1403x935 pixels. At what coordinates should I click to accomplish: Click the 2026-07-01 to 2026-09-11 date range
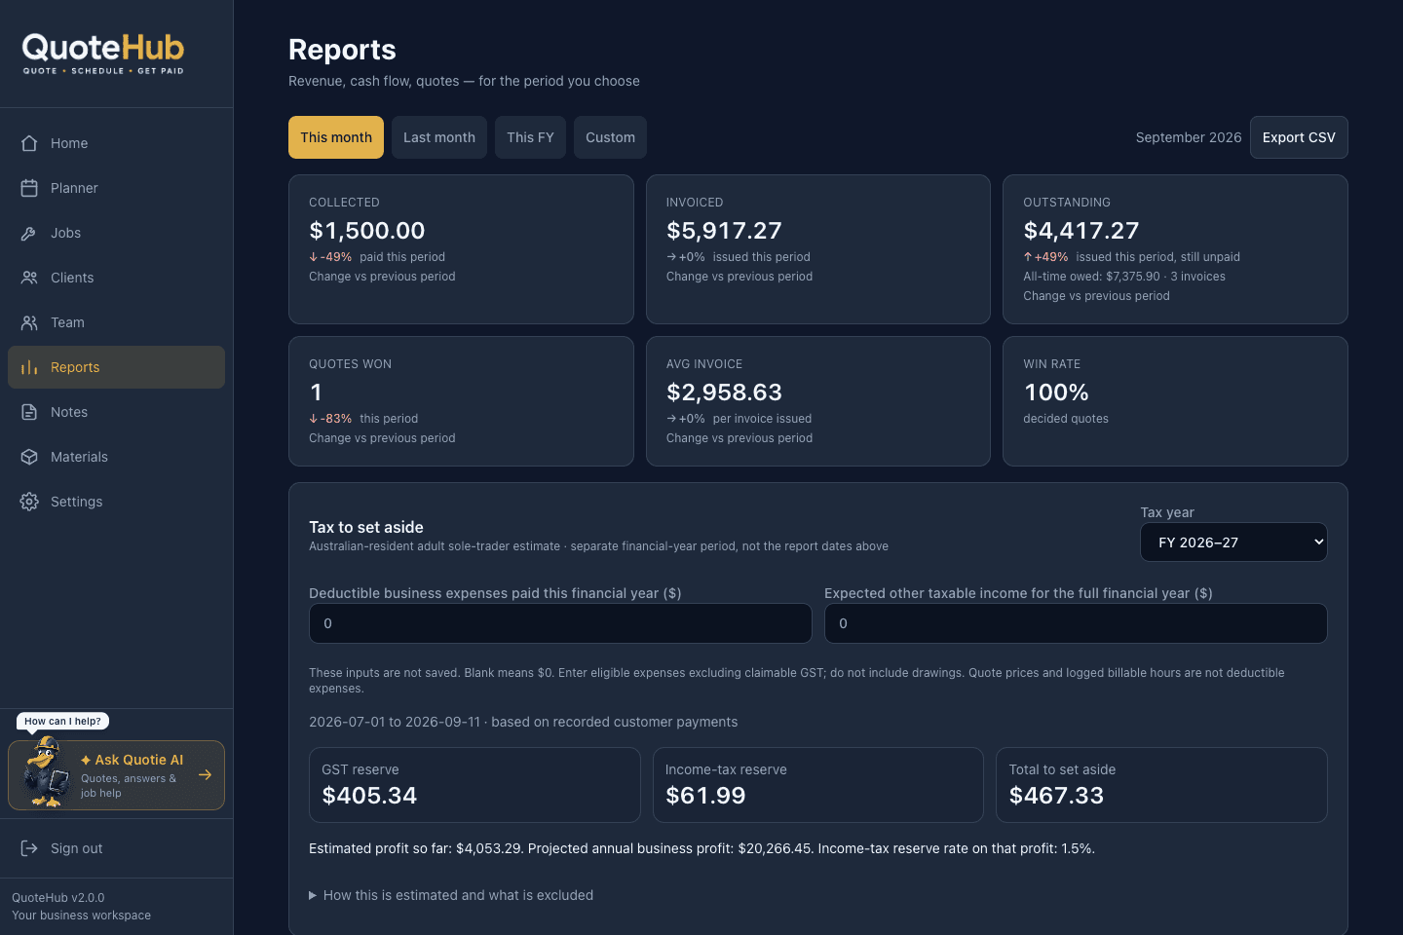[x=395, y=722]
